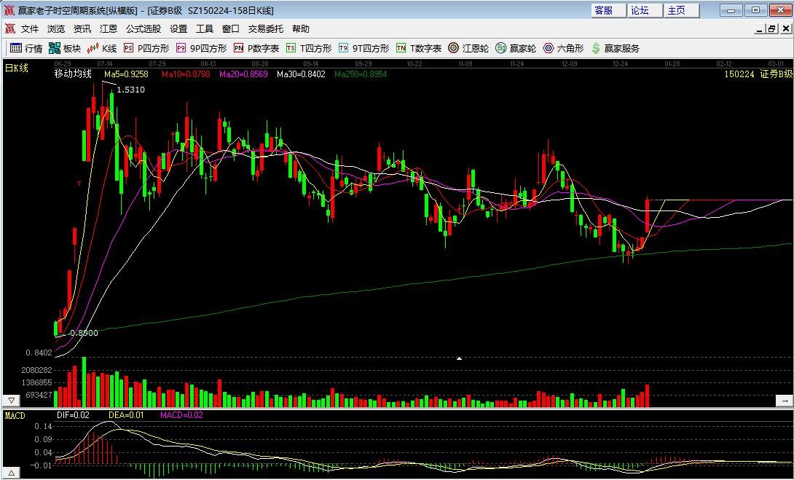Open the P数字表 number table
Viewport: 794px width, 480px height.
tap(256, 48)
